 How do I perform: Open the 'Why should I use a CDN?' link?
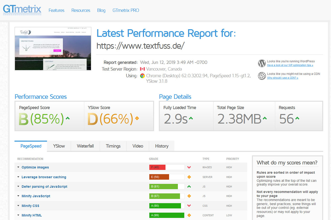(x=283, y=78)
